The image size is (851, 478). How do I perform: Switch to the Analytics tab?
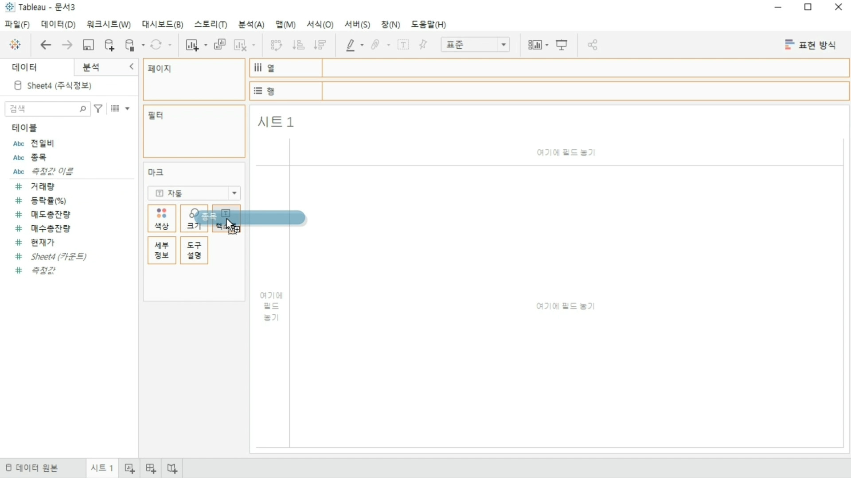(91, 67)
